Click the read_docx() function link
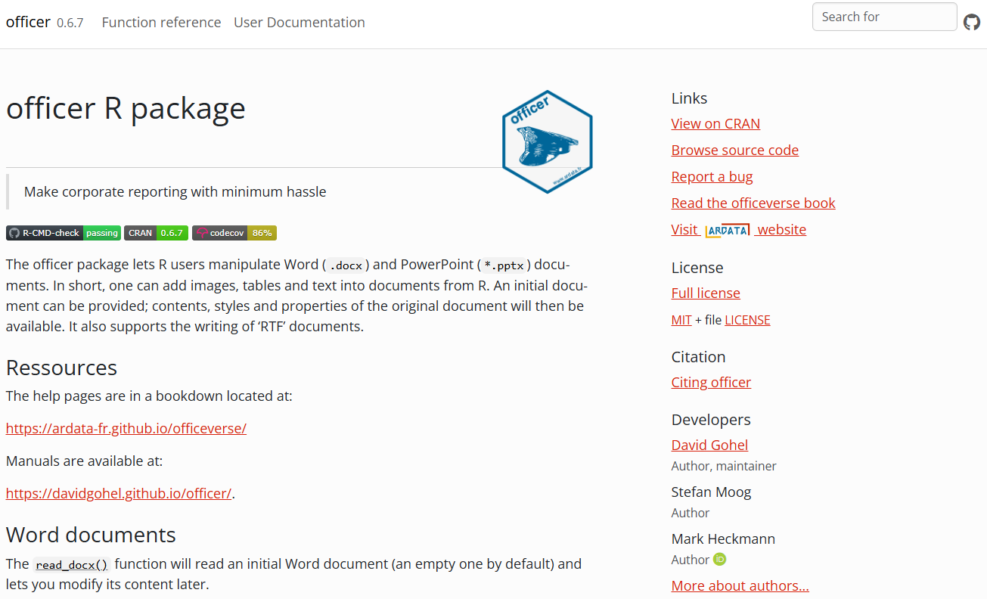 click(72, 564)
